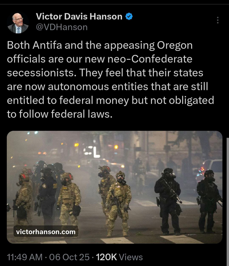Viewport: 229px width, 266px height.
Task: Open Victor Davis Hanson's profile avatar
Action: pos(18,23)
